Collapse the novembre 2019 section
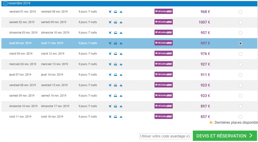258x142 pixels. pyautogui.click(x=6, y=3)
